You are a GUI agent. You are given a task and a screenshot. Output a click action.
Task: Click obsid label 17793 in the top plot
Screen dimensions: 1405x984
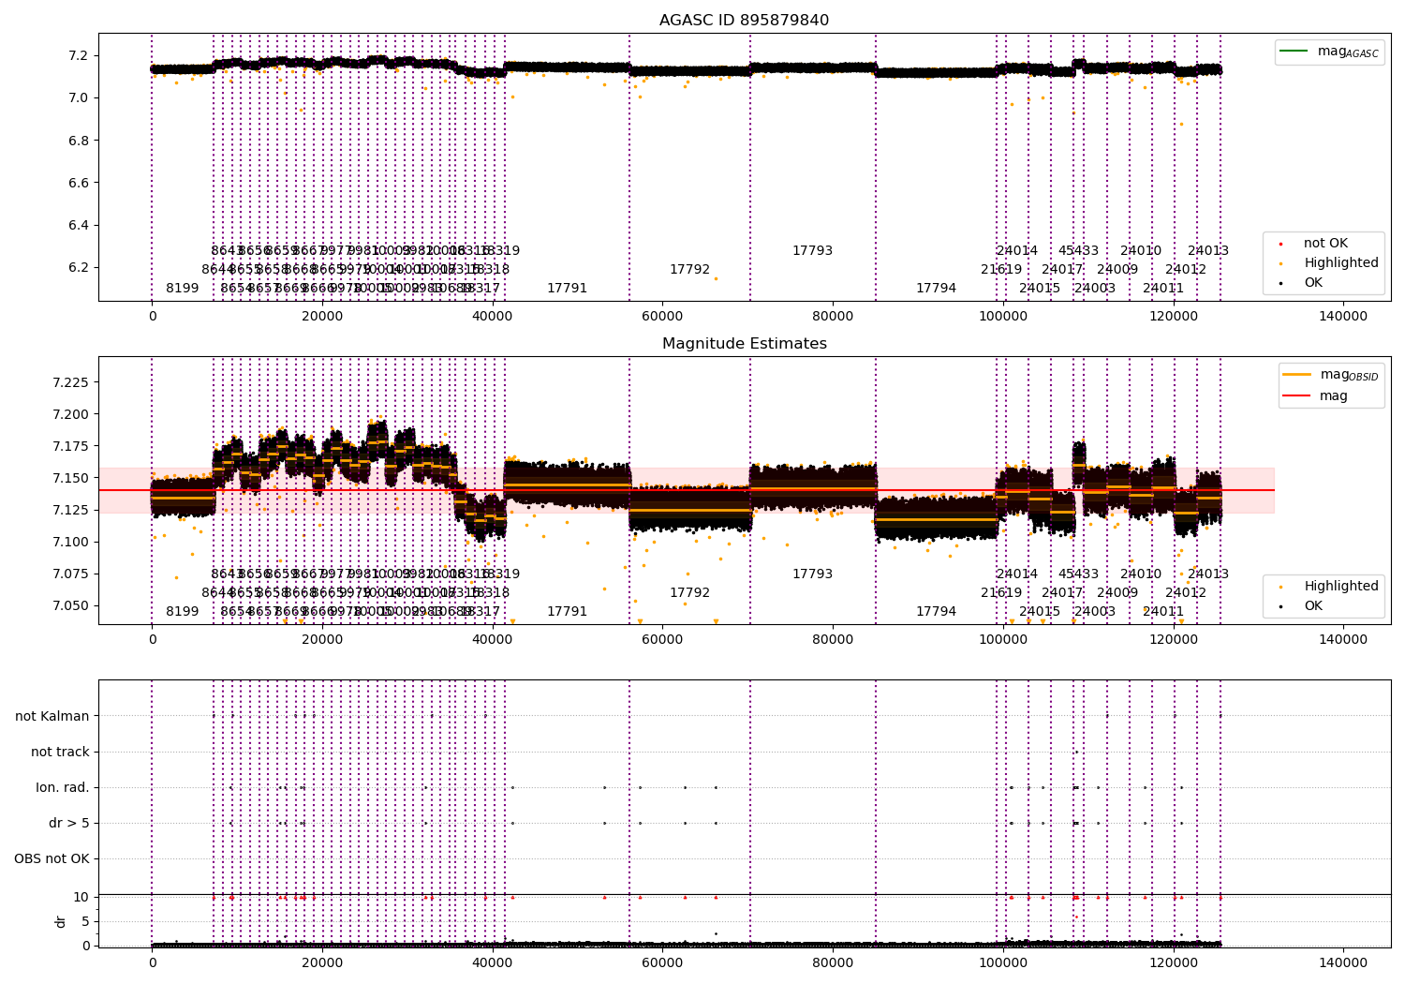(x=812, y=251)
